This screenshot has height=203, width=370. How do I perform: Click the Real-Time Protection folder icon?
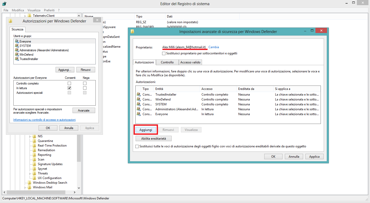point(34,146)
